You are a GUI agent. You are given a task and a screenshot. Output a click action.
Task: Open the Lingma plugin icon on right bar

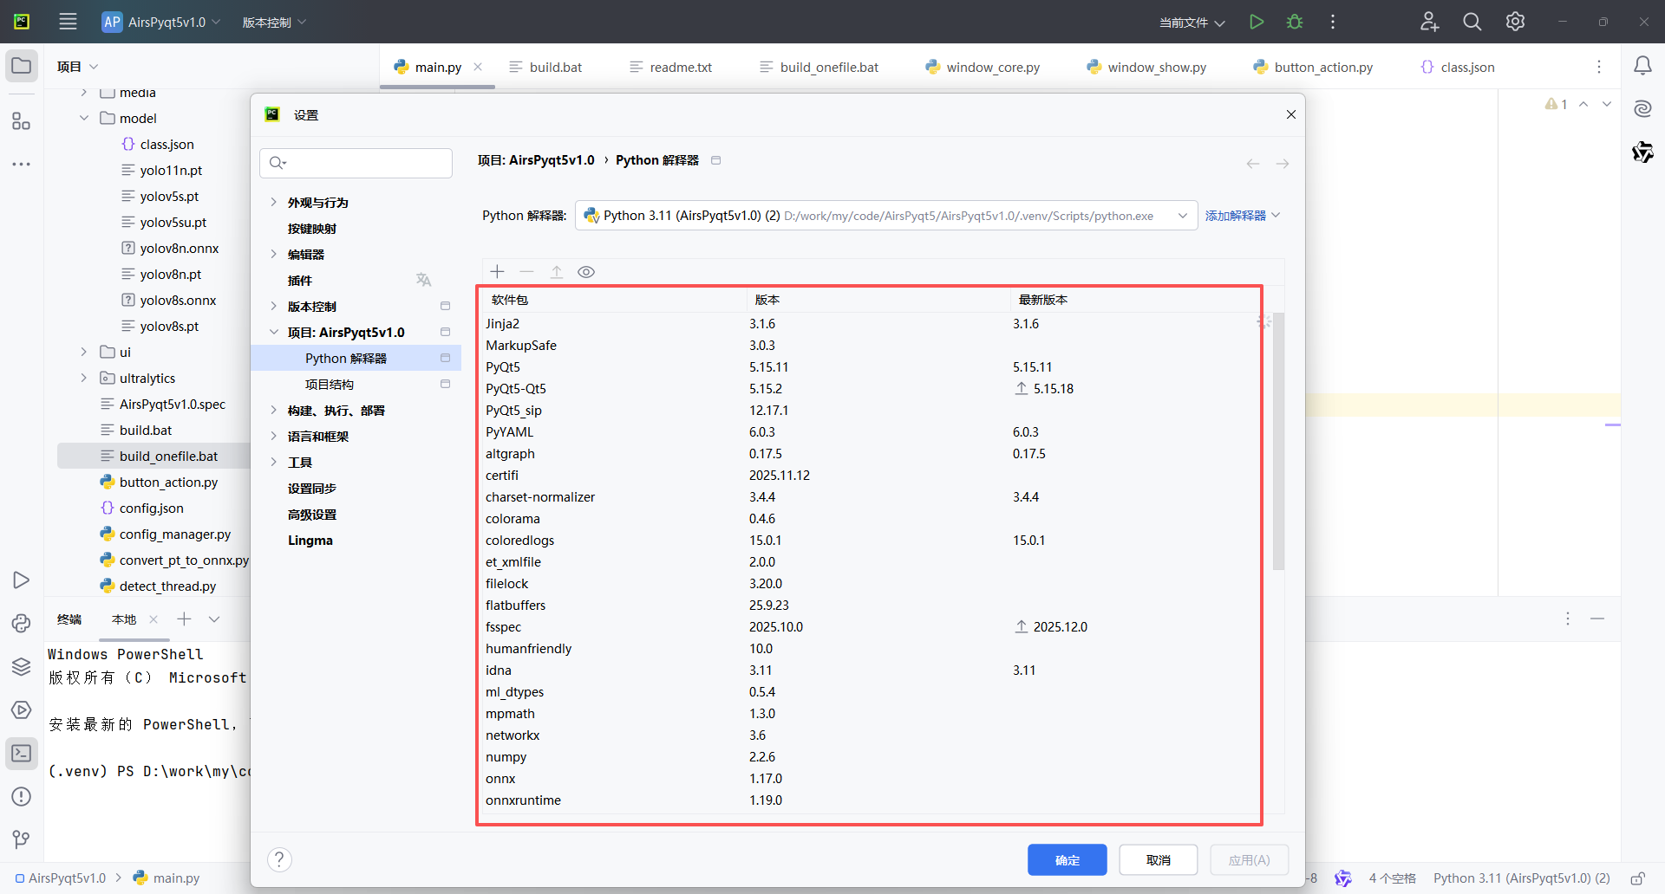1642,152
